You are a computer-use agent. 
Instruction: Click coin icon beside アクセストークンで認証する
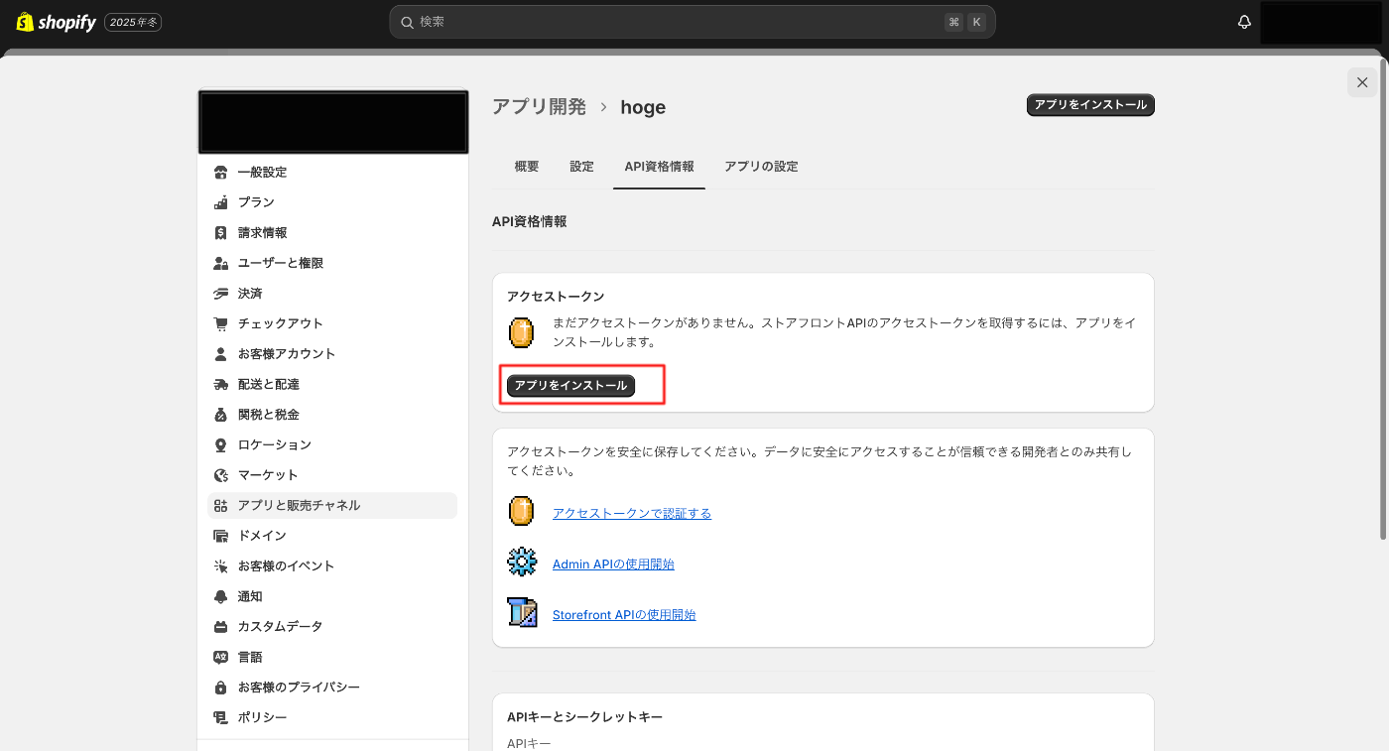pos(522,512)
